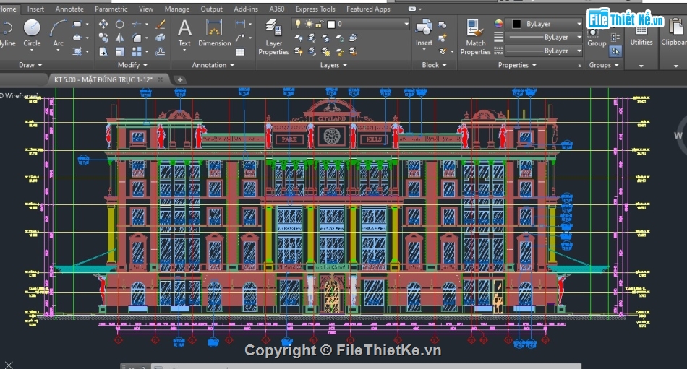Screen dimensions: 687x369
Task: Click the Explode tool
Action: (x=161, y=38)
